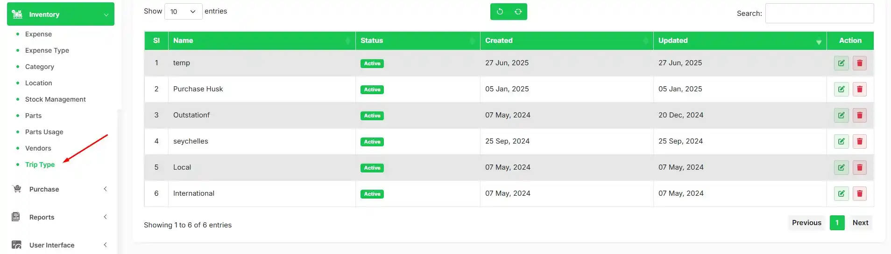Open edit for the Local row

click(841, 168)
